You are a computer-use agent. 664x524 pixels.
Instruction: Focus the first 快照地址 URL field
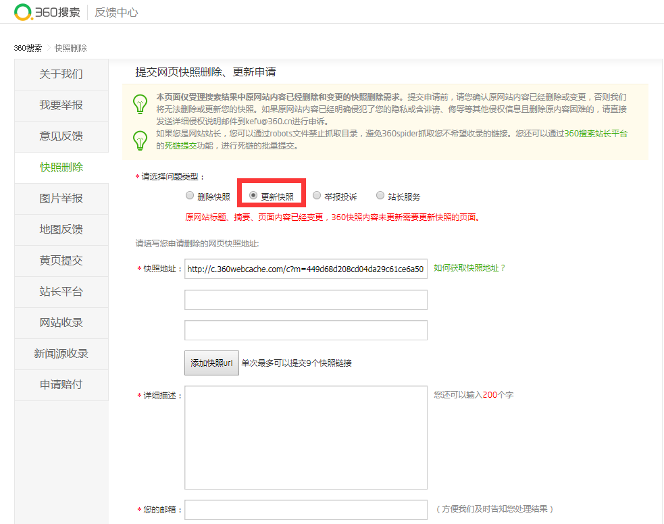[x=306, y=269]
